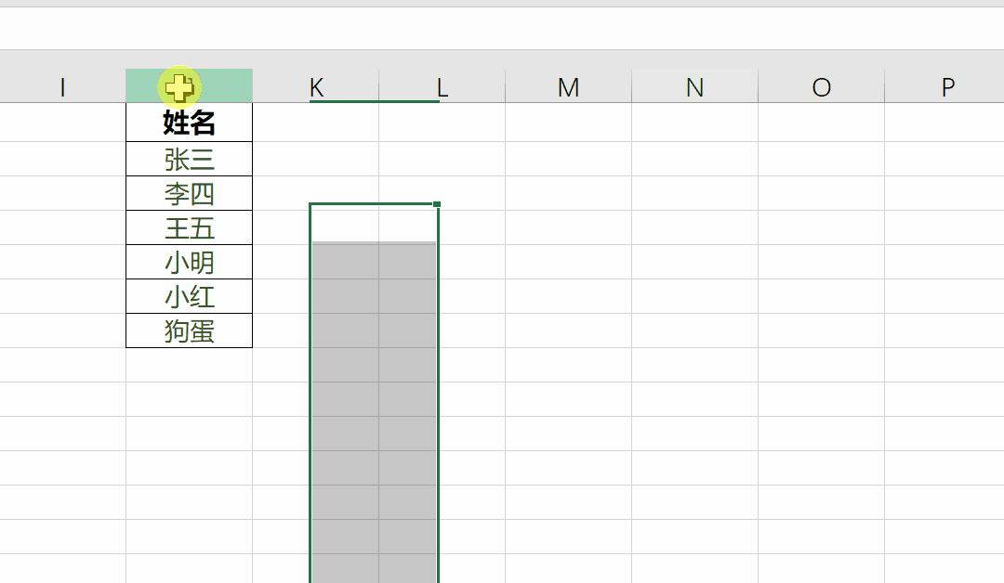The image size is (1004, 583).
Task: Select the cell containing 狗蛋
Action: (189, 331)
